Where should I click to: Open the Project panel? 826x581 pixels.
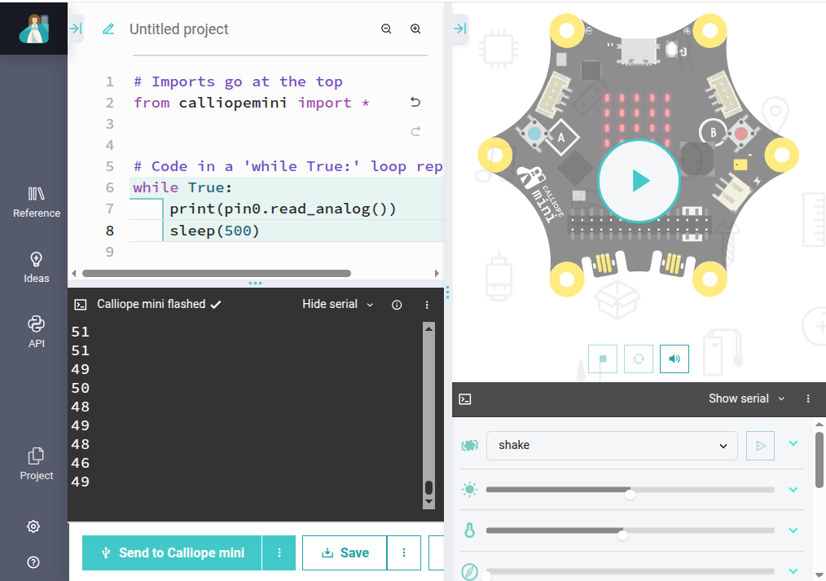[37, 464]
